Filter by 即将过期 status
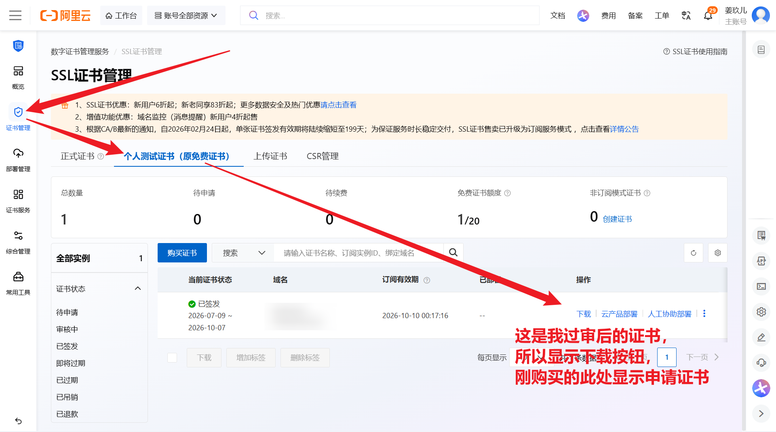The image size is (776, 432). coord(71,363)
